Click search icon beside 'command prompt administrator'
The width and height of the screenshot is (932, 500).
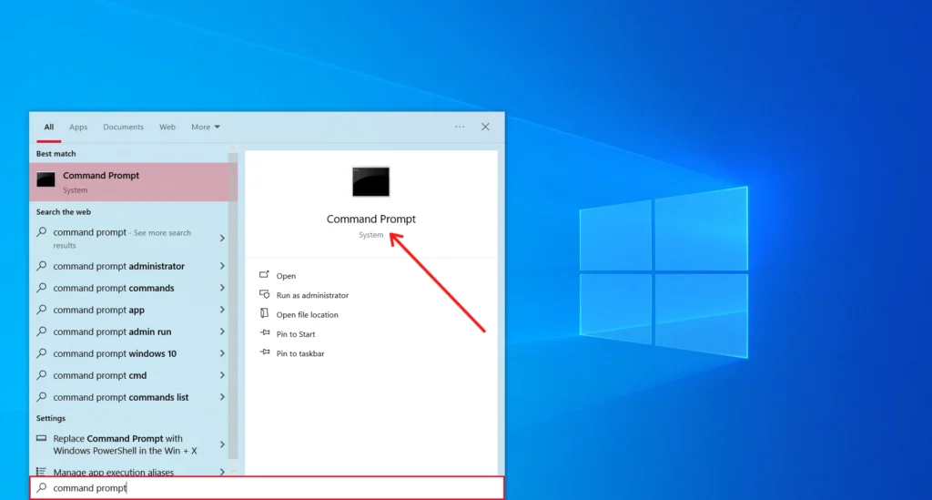point(42,266)
